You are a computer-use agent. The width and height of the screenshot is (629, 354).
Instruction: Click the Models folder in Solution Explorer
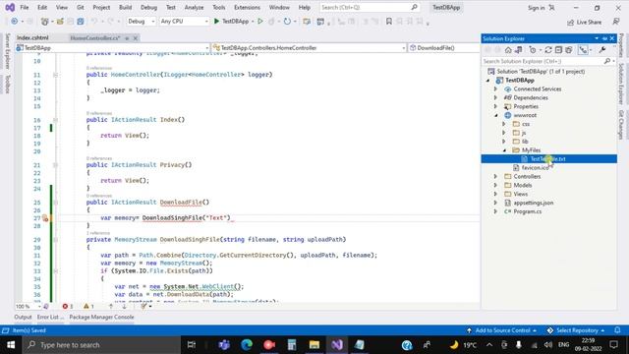pyautogui.click(x=522, y=186)
